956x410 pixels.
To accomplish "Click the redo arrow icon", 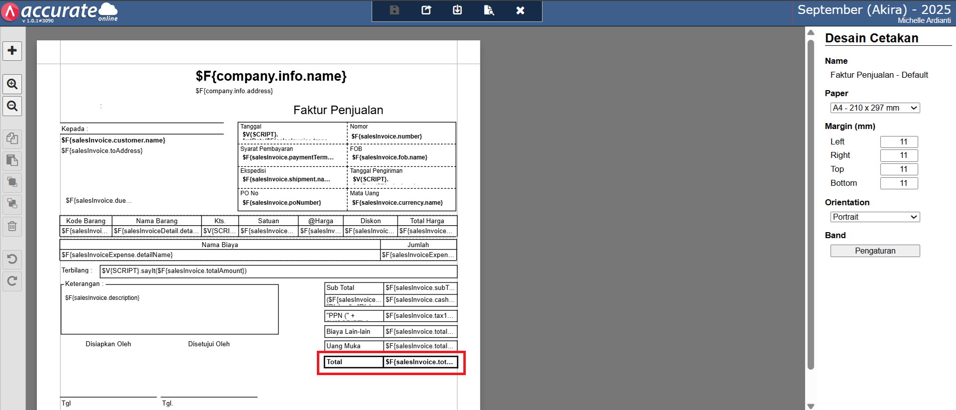I will tap(12, 281).
